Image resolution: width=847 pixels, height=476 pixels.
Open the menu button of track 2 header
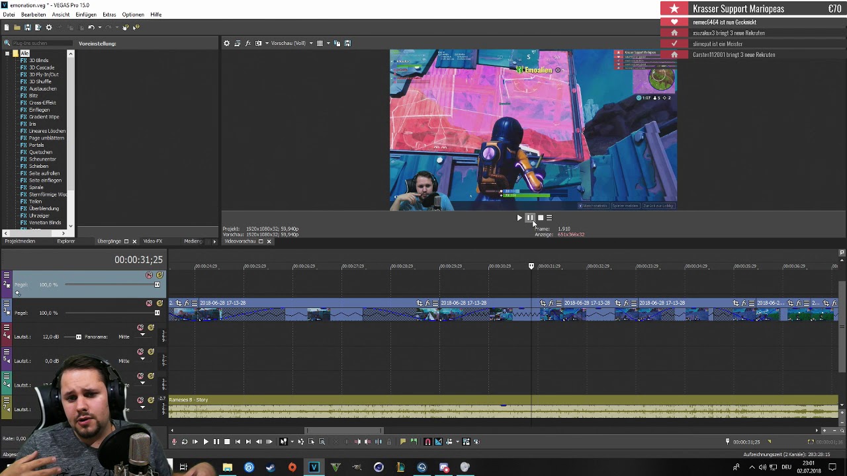coord(7,275)
